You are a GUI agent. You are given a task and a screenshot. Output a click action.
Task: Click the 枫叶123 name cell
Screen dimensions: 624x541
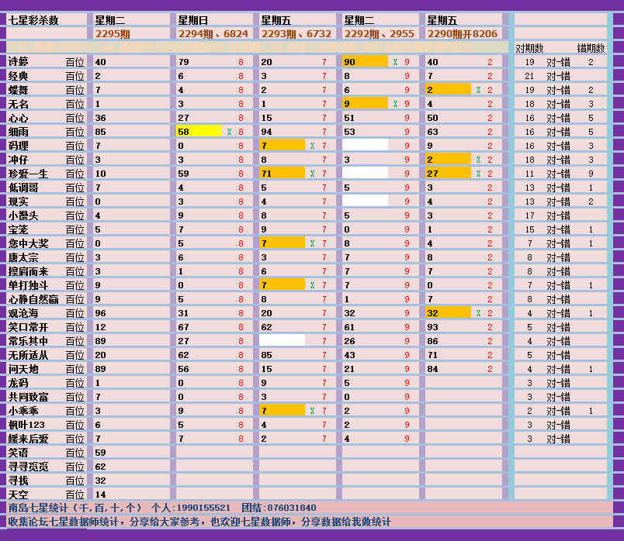[x=27, y=425]
